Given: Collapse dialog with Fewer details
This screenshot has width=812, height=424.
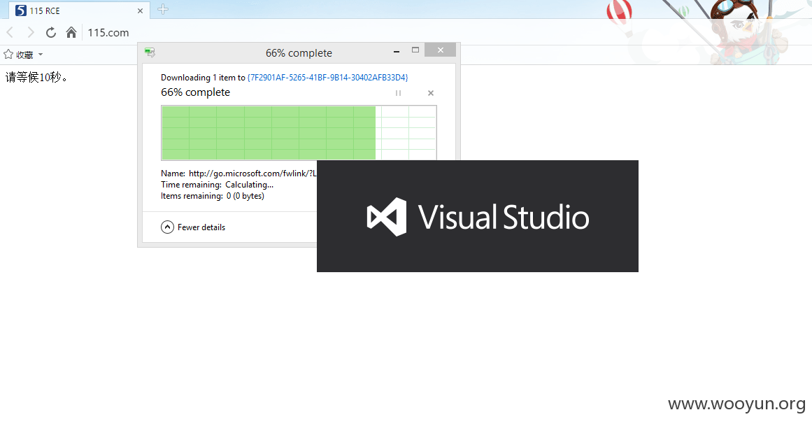Looking at the screenshot, I should pyautogui.click(x=193, y=227).
